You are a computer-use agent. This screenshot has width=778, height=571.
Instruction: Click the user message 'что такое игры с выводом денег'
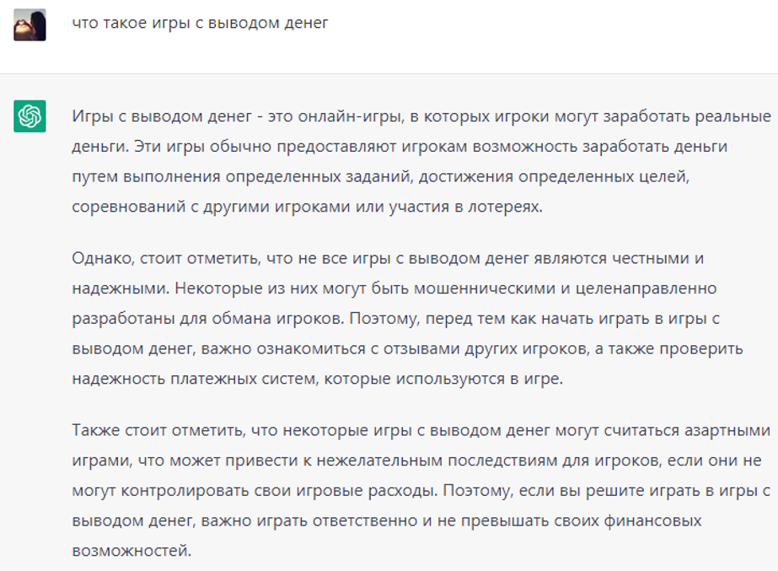point(200,24)
